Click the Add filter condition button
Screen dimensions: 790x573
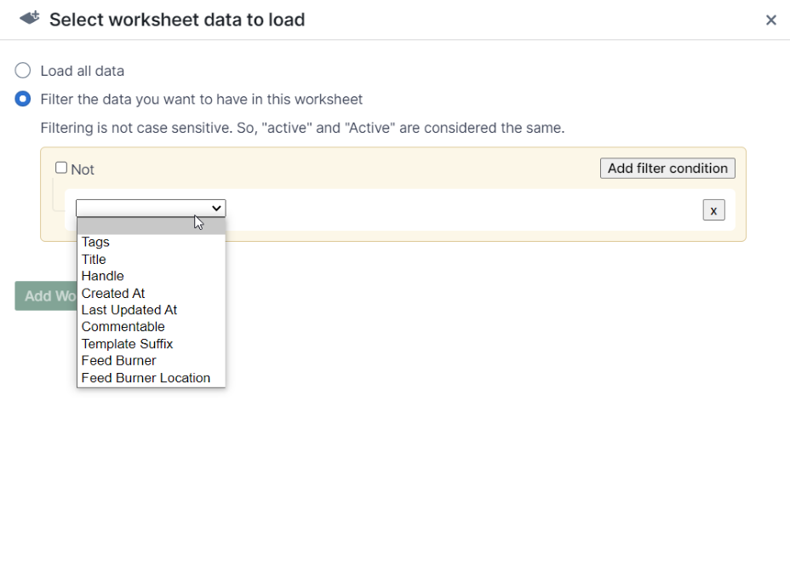pos(667,168)
